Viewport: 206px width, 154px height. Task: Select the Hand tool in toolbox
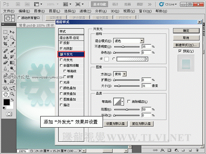(x=5, y=94)
